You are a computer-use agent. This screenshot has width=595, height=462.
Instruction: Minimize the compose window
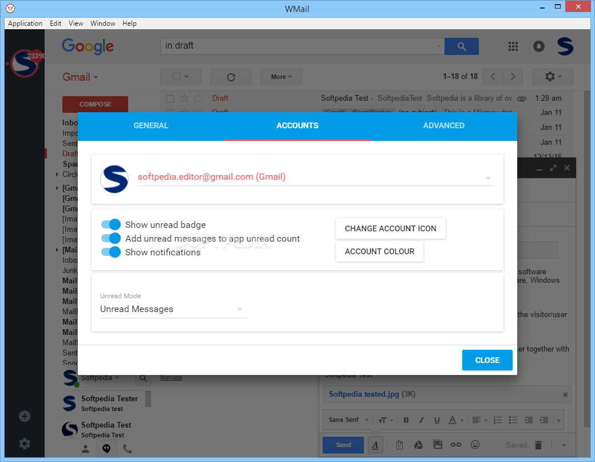539,168
